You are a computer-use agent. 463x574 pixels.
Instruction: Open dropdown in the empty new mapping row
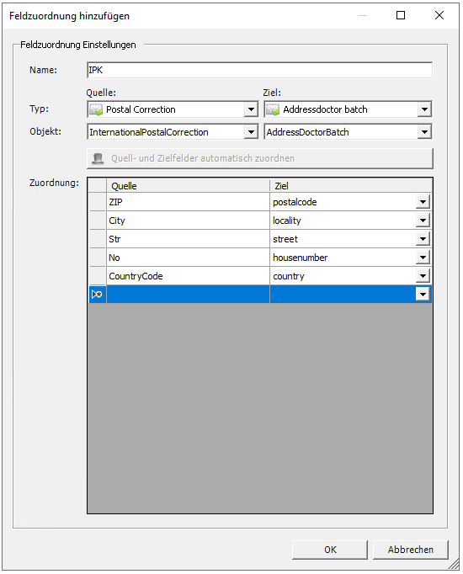point(423,295)
